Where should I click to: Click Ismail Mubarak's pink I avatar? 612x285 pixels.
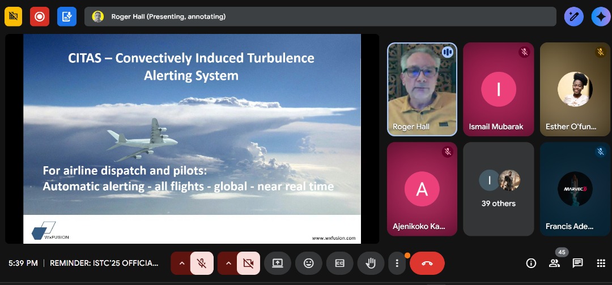pos(499,89)
